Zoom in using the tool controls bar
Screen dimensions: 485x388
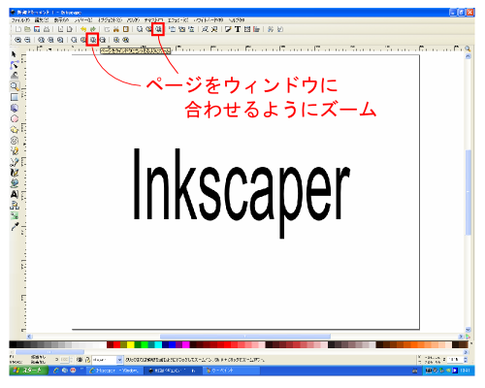click(18, 40)
